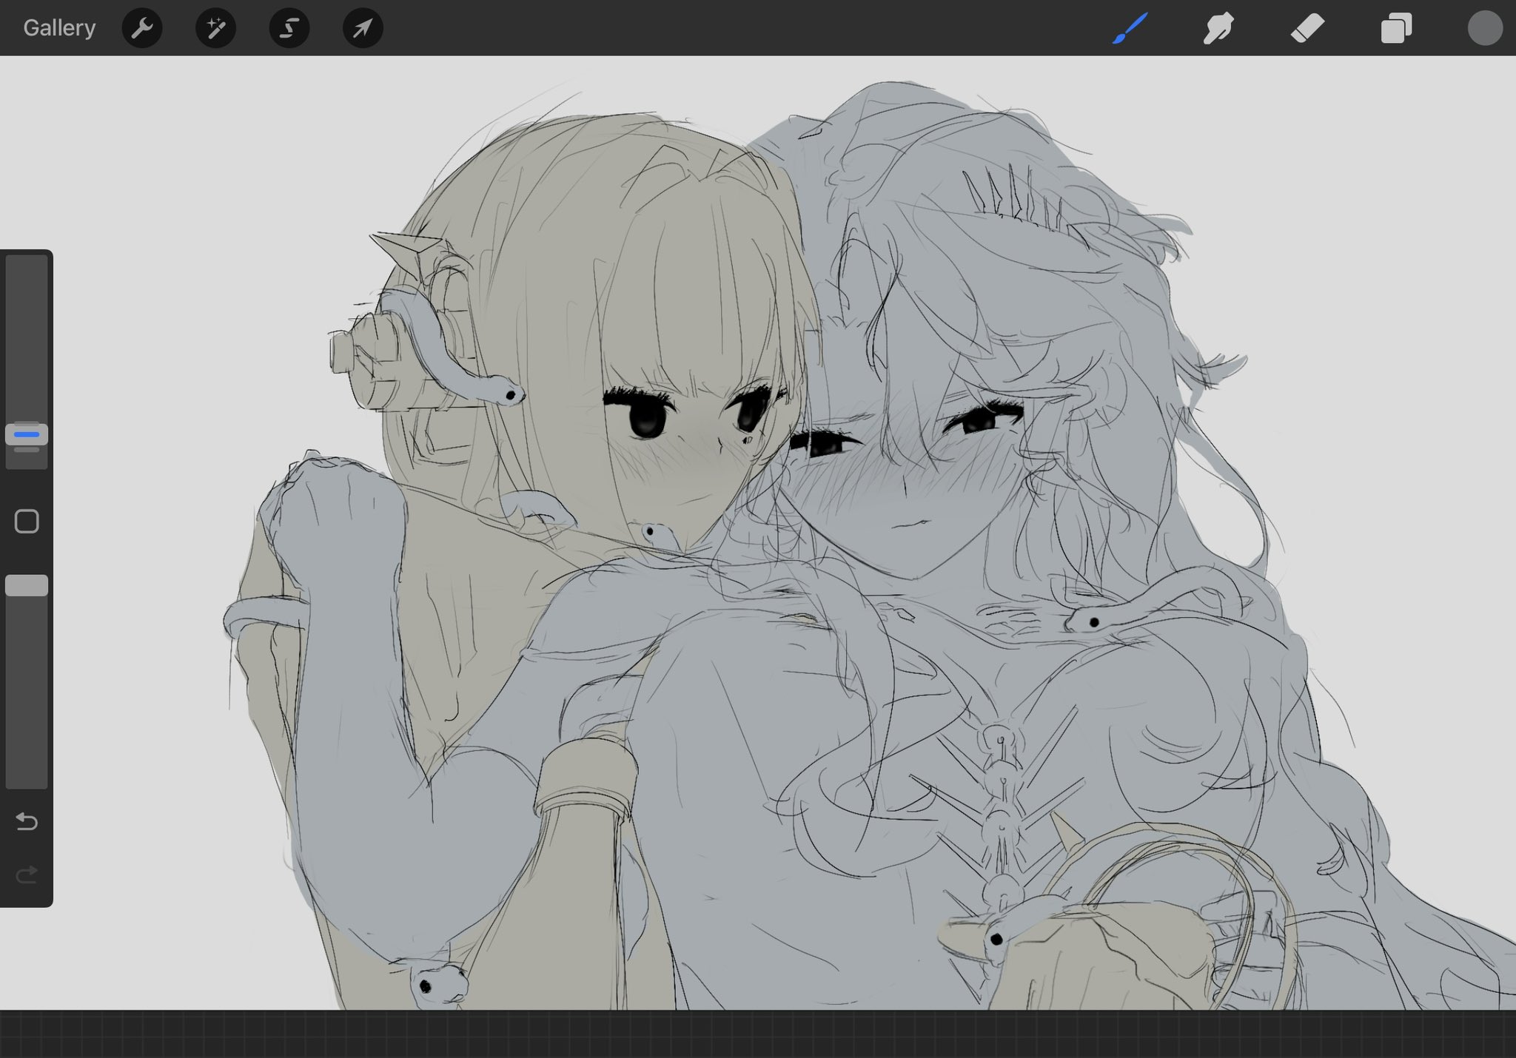This screenshot has width=1516, height=1058.
Task: Select the Eraser tool
Action: click(1307, 28)
